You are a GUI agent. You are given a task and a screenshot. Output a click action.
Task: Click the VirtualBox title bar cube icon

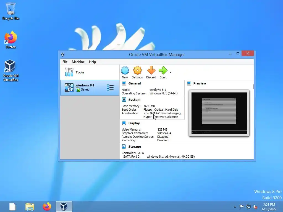(x=63, y=54)
